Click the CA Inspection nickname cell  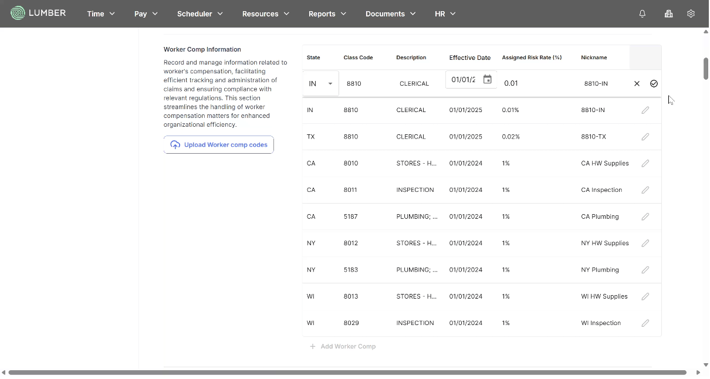point(601,190)
